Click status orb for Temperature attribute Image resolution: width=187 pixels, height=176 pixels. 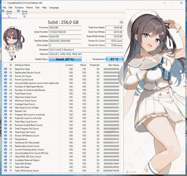point(6,139)
